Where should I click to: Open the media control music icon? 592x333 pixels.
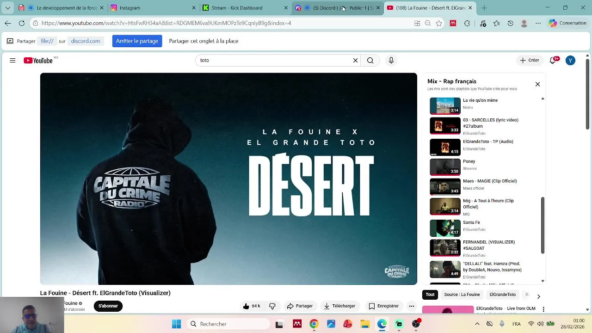click(483, 23)
